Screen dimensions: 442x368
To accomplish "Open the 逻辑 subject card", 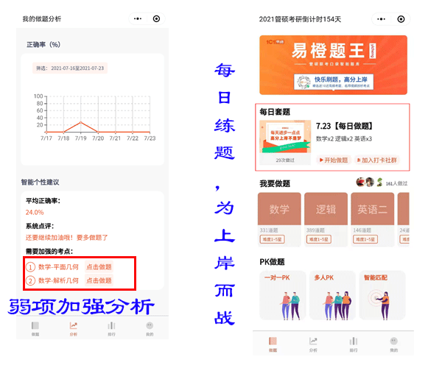I will (x=326, y=220).
